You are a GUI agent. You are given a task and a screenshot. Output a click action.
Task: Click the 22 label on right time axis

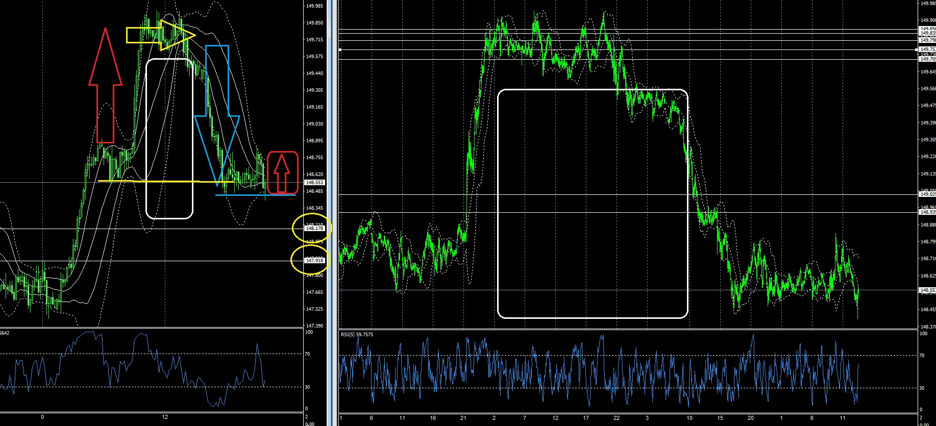tap(617, 418)
